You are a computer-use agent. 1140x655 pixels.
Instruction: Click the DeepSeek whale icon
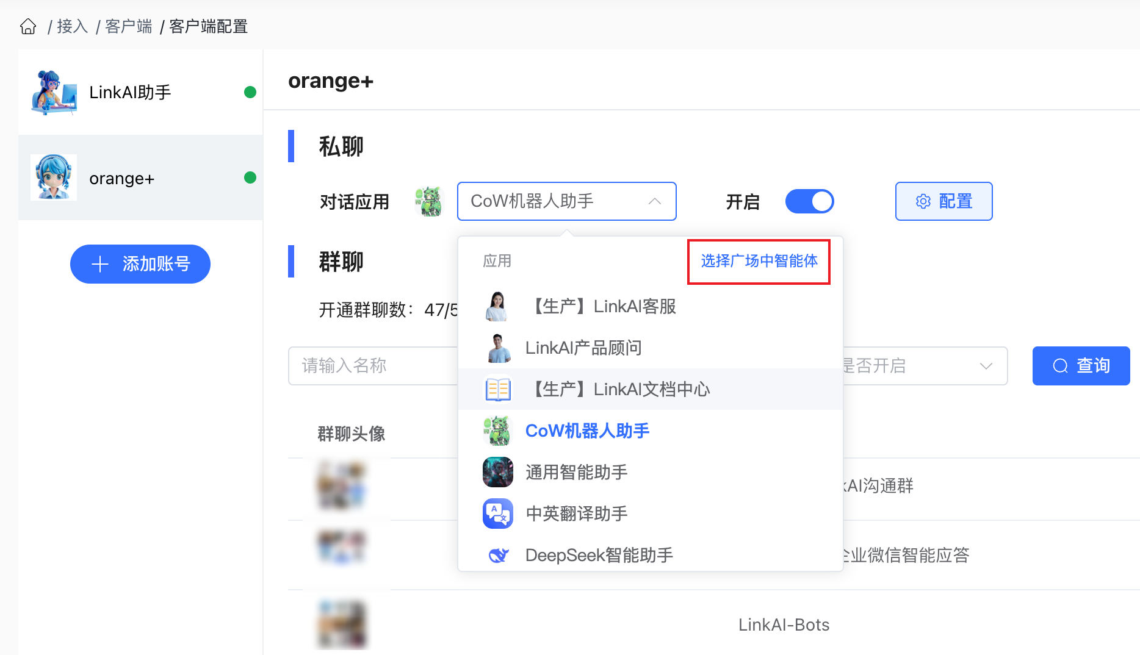click(498, 555)
